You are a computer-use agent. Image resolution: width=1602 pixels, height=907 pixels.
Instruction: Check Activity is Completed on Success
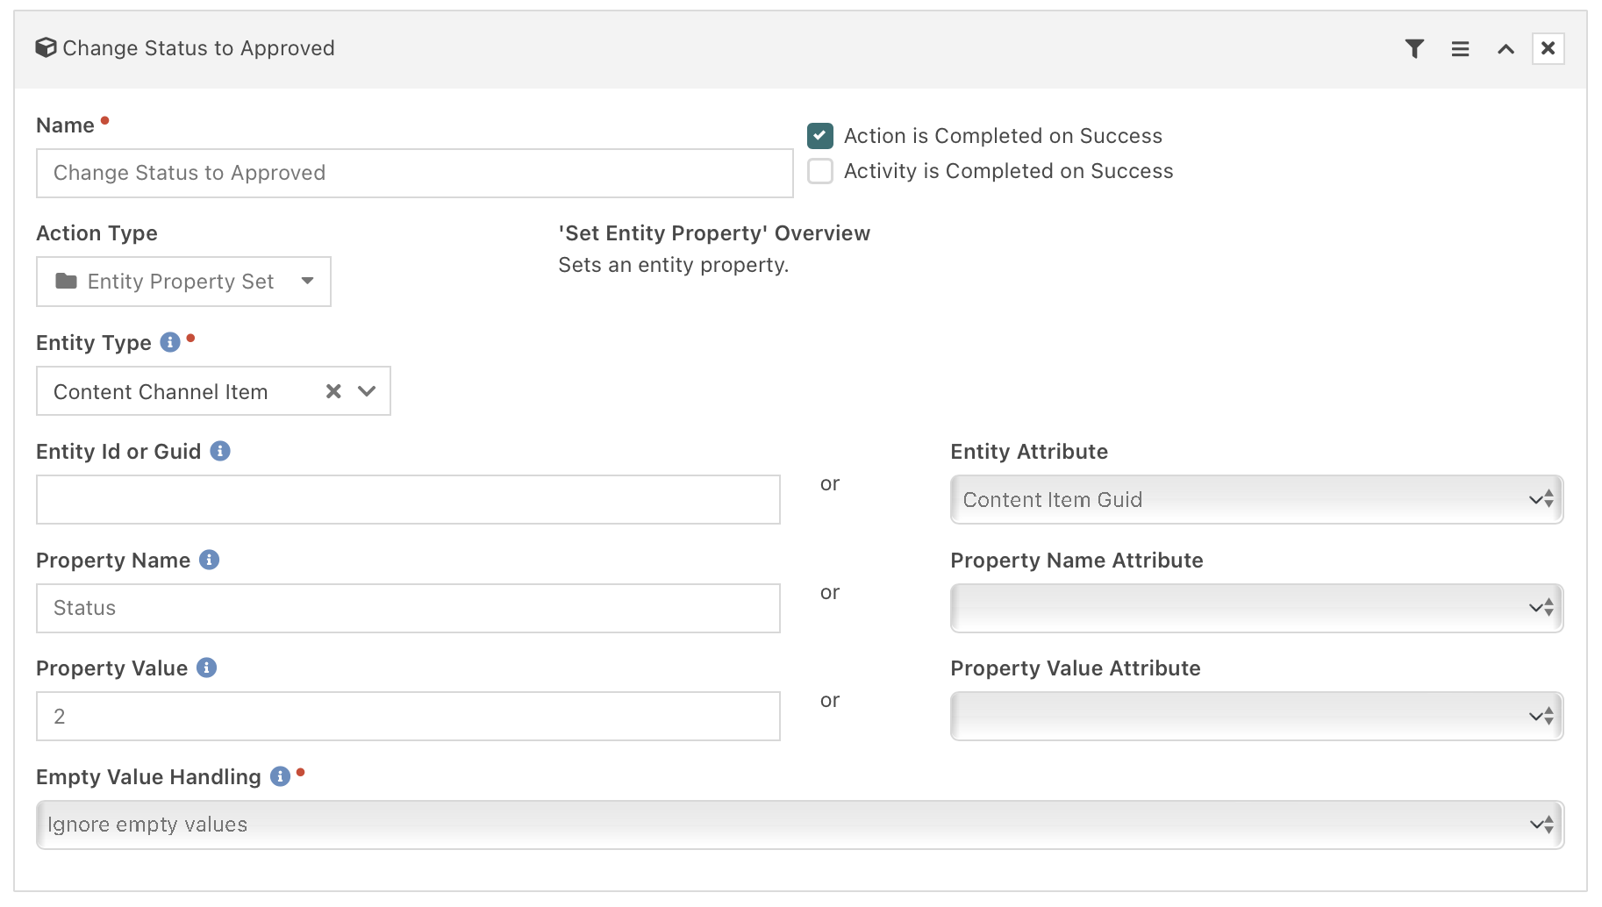click(820, 171)
